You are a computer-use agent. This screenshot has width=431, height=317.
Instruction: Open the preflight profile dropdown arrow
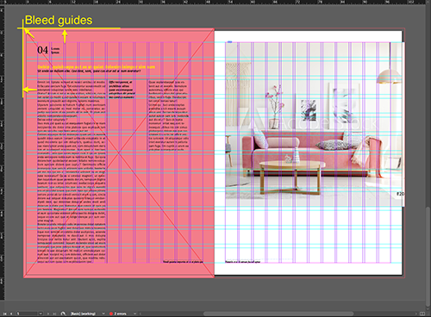pyautogui.click(x=103, y=314)
